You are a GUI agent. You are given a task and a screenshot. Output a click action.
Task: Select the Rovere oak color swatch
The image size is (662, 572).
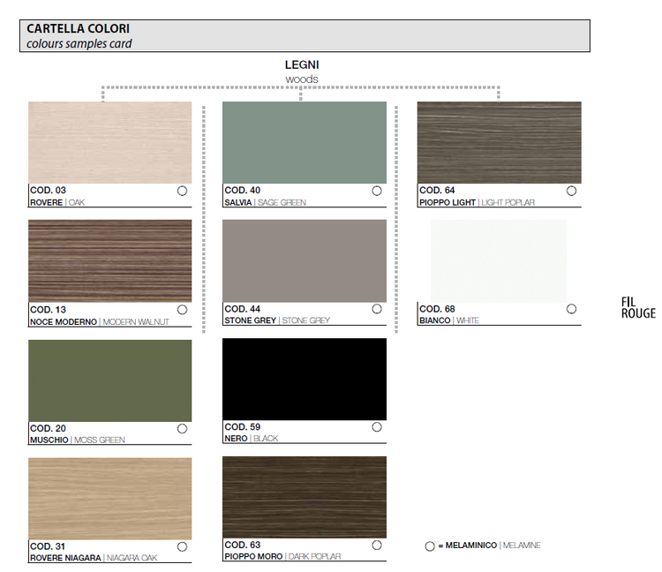click(109, 142)
